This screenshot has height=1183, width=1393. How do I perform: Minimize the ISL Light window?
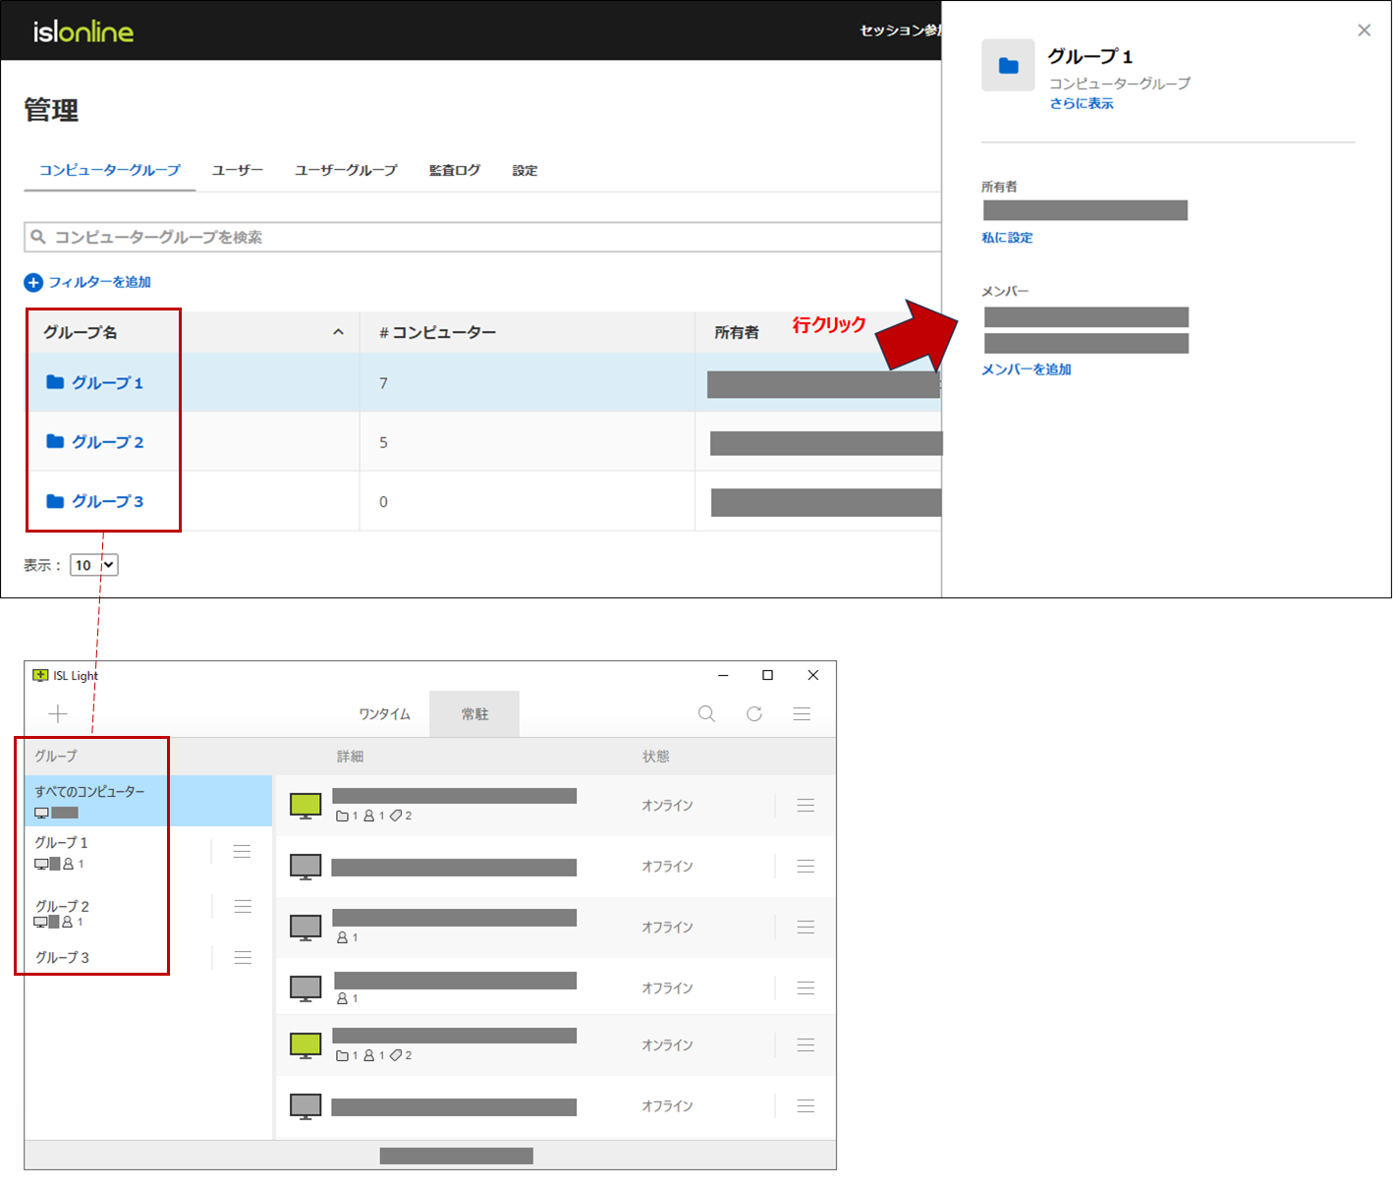pos(723,675)
